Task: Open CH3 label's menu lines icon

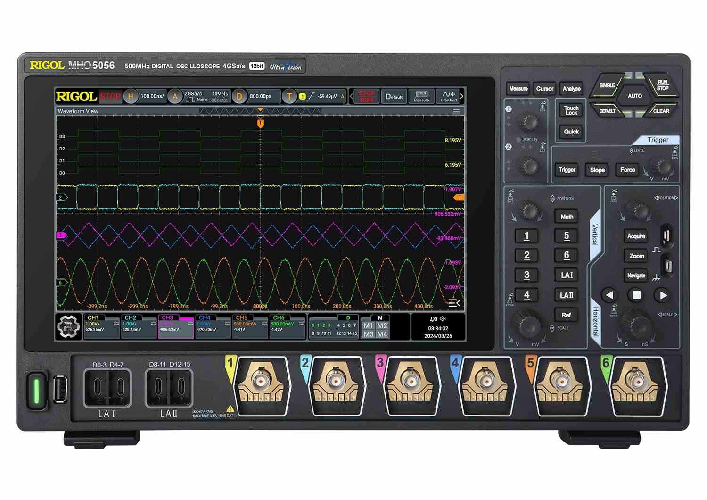Action: pos(190,324)
